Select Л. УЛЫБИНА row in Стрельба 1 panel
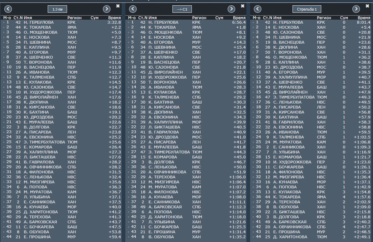Screen dimensions: 373x242 pos(311,152)
